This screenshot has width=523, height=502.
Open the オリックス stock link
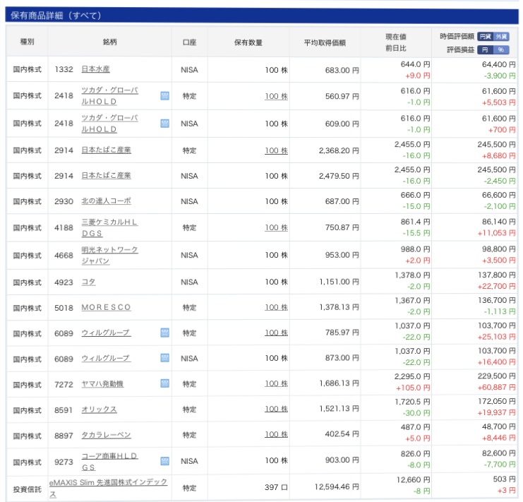(x=100, y=410)
